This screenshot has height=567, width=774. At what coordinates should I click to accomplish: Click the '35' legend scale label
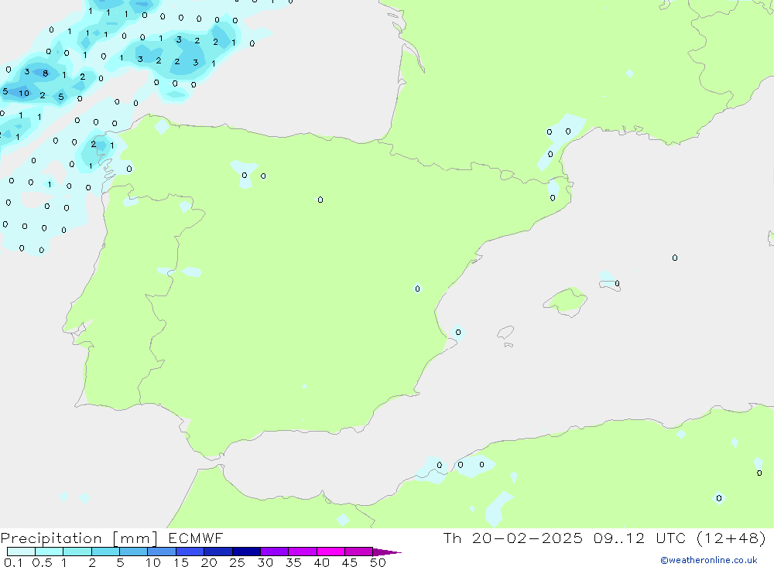[293, 562]
